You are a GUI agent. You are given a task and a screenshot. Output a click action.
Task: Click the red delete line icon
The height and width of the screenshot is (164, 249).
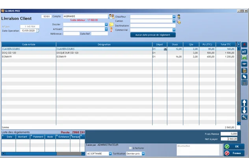click(x=244, y=45)
